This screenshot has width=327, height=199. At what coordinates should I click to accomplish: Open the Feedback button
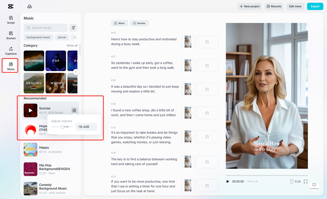(314, 186)
